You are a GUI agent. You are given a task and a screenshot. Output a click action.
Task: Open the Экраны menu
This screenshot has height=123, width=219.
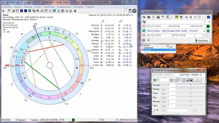(17, 7)
